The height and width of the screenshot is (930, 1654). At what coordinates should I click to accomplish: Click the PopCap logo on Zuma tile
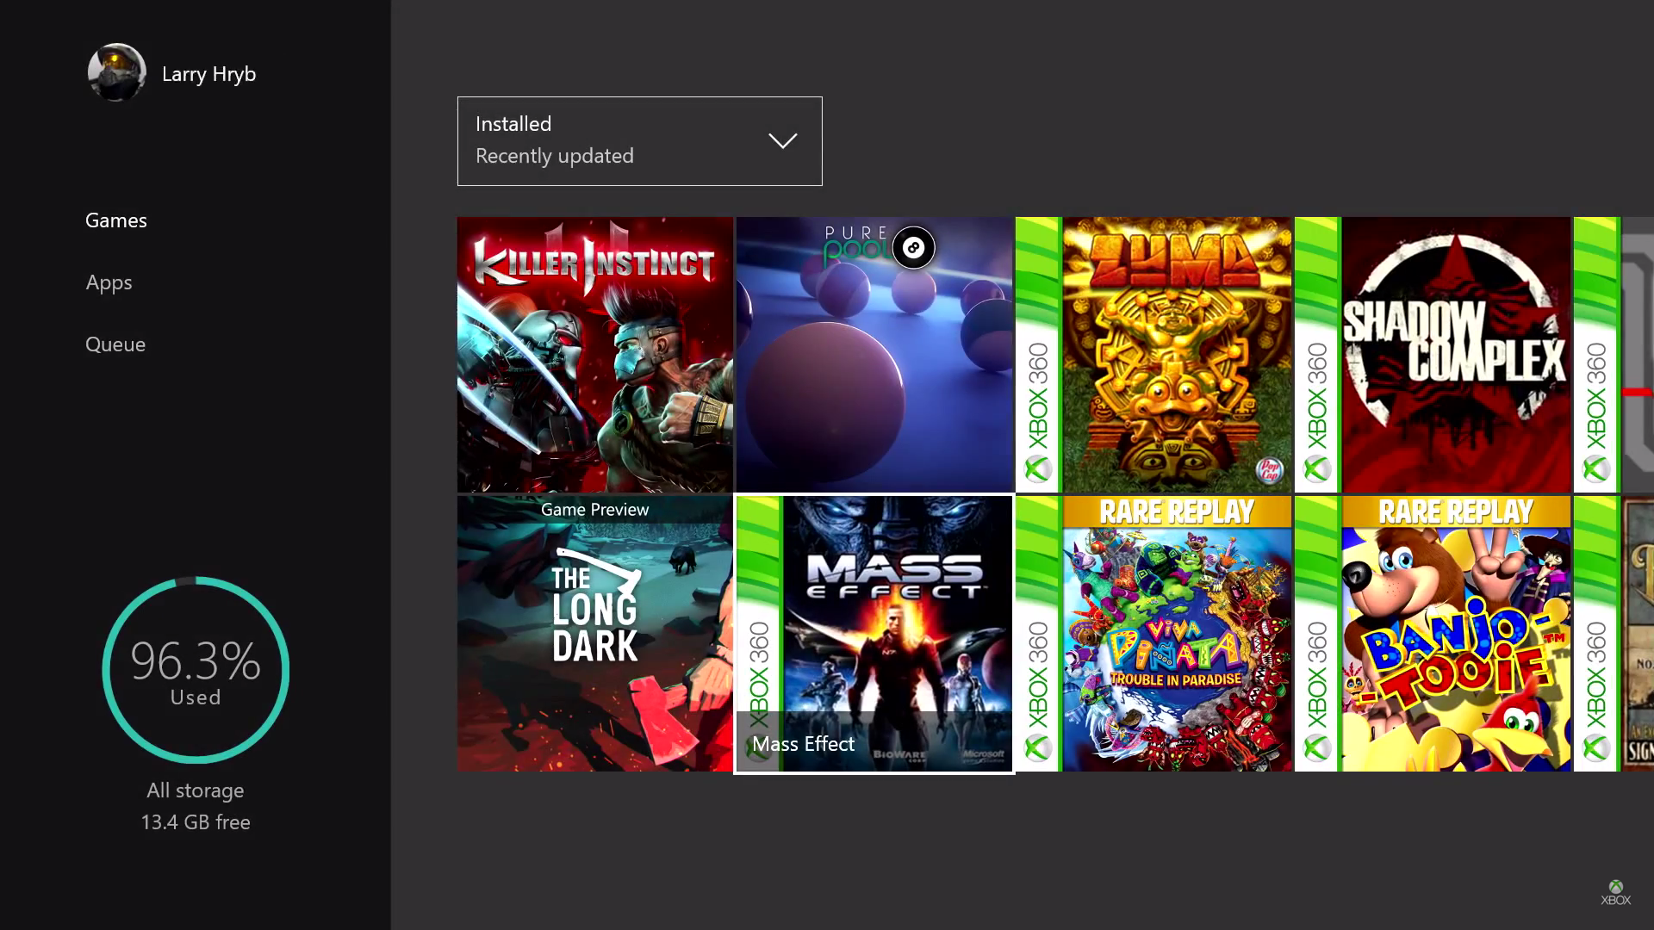[1270, 470]
